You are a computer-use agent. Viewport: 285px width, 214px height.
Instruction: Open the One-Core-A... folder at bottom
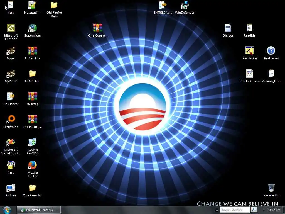pos(32,188)
